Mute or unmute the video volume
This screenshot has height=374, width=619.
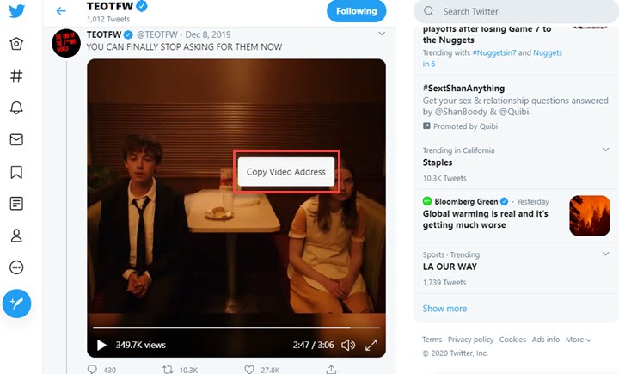click(x=347, y=346)
